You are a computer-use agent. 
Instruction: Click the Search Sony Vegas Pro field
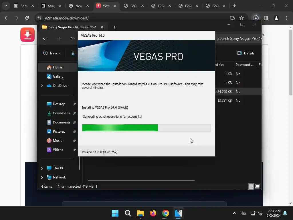coord(238,39)
